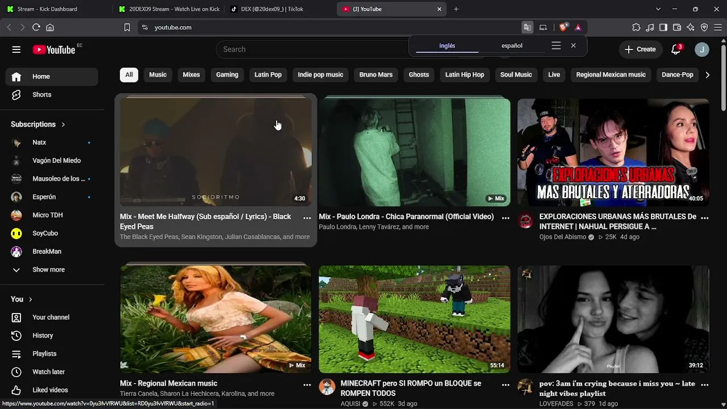Select the Music filter chip
This screenshot has height=409, width=727.
pos(158,75)
